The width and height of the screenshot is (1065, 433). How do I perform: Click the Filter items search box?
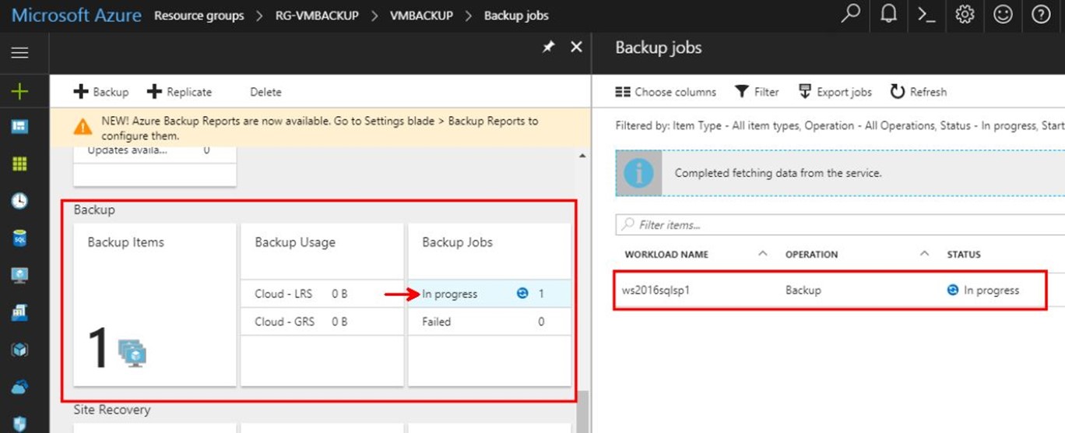(x=840, y=224)
